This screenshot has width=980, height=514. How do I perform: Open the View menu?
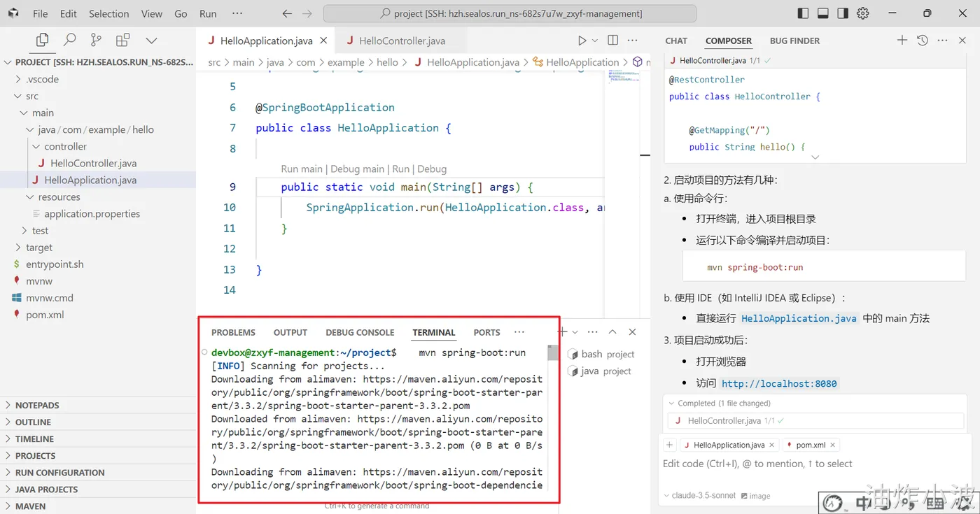152,13
